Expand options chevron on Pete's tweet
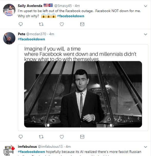Screen dimensions: 151x156 (x=145, y=34)
